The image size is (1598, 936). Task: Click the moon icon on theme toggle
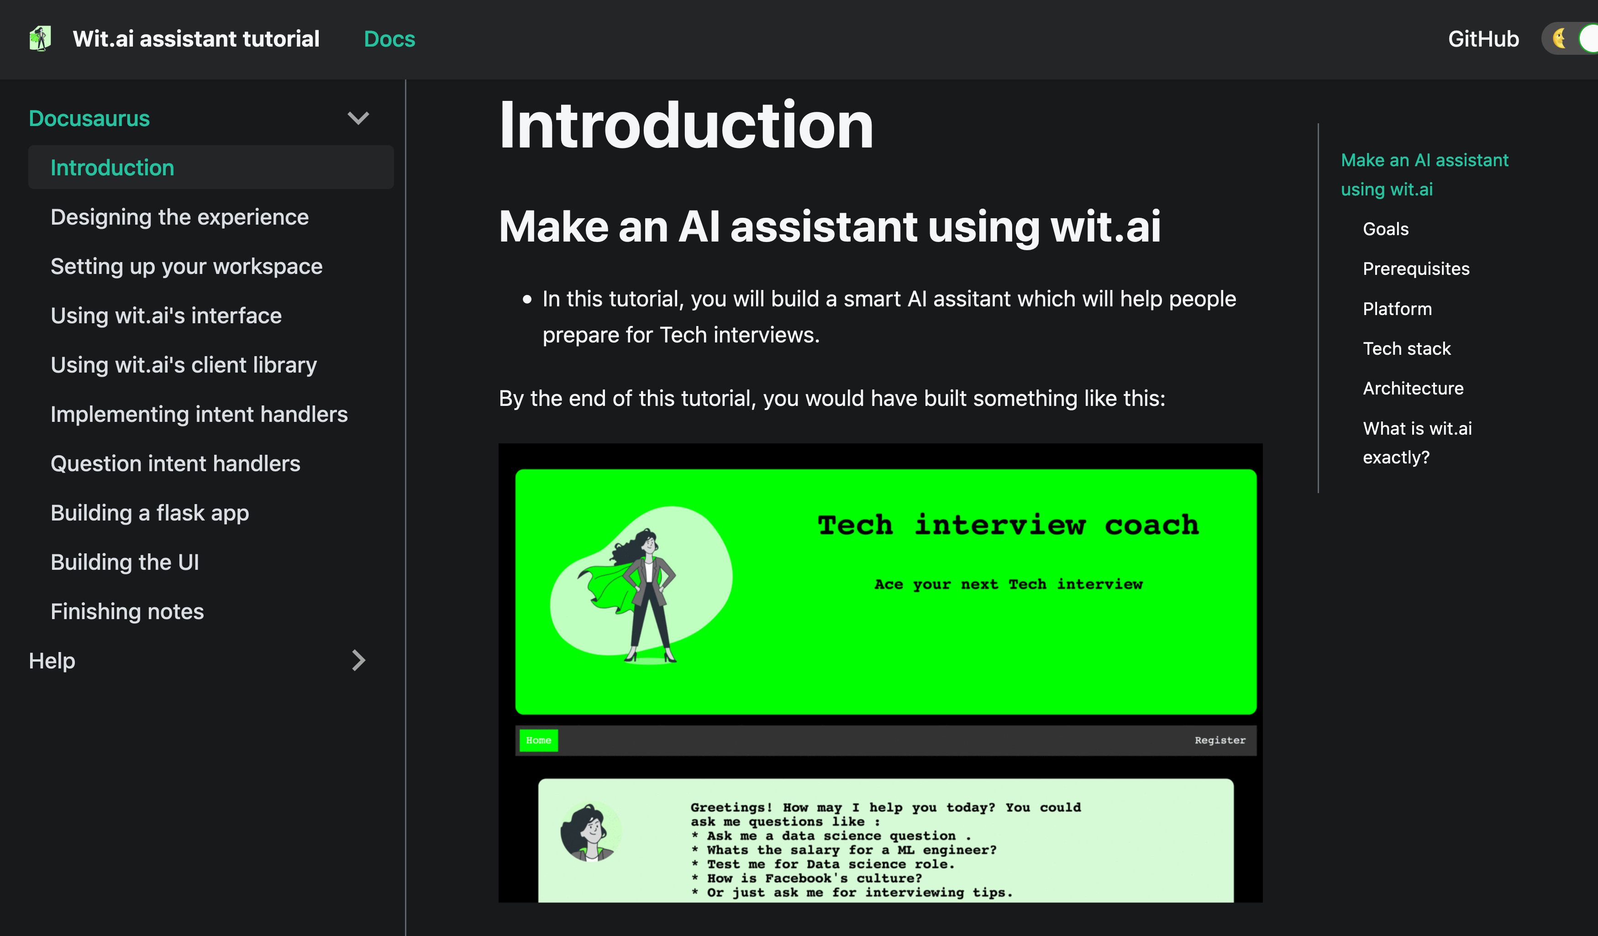[x=1559, y=39]
